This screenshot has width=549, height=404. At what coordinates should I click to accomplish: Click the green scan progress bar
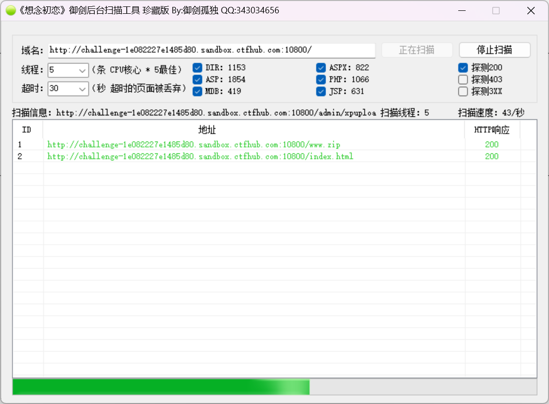161,387
